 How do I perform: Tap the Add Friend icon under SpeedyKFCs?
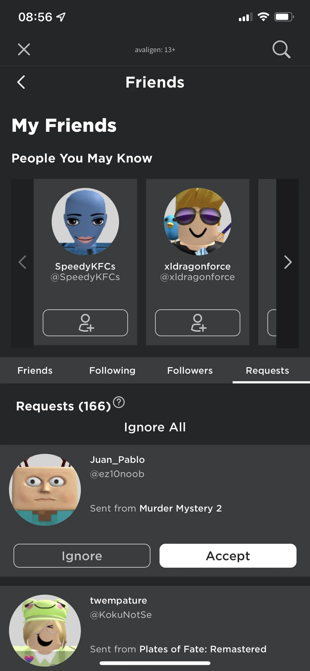[x=86, y=323]
